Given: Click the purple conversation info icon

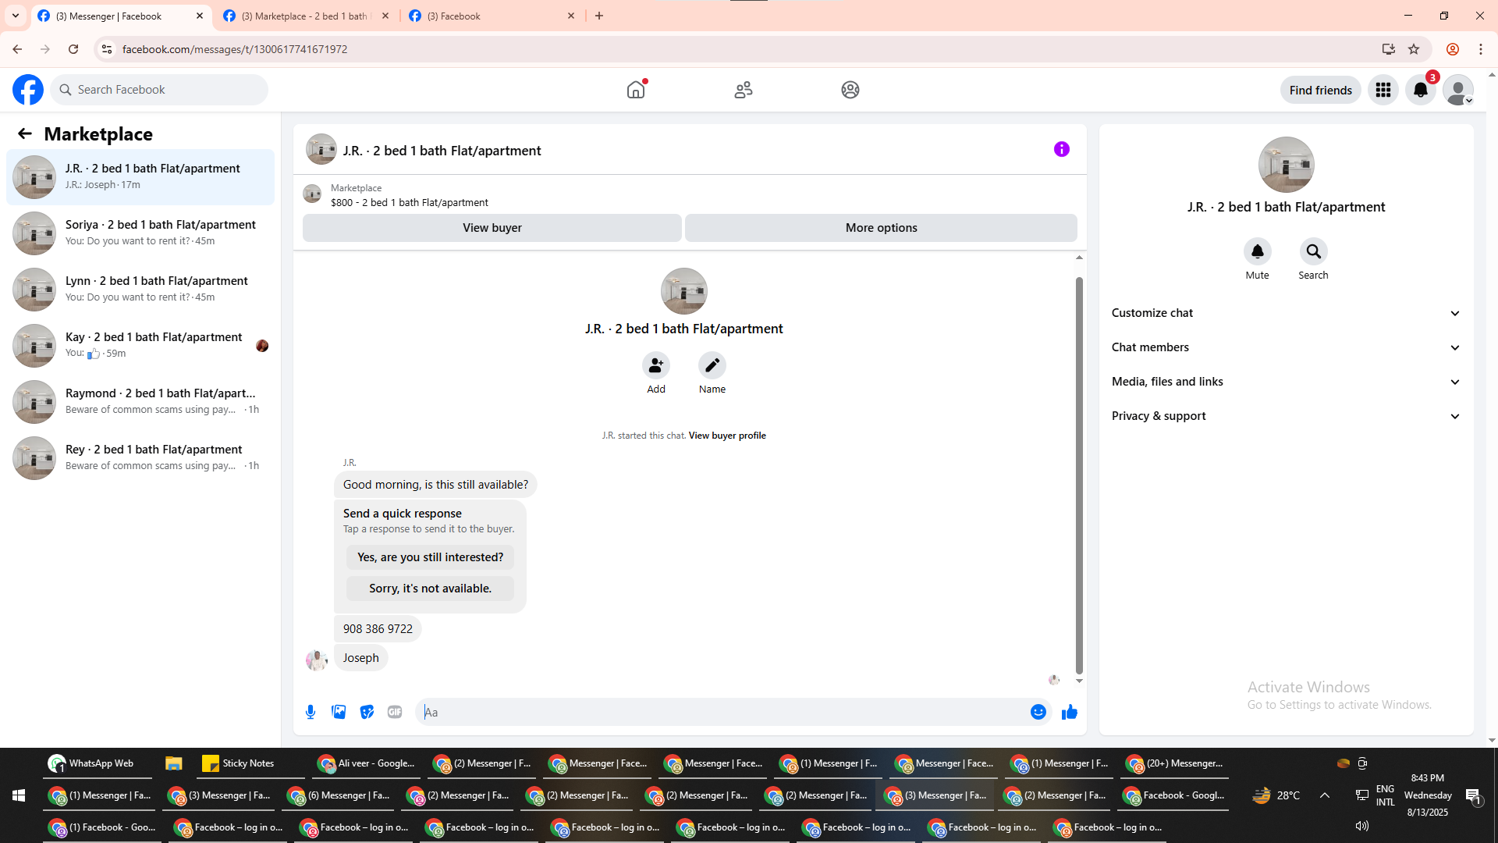Looking at the screenshot, I should point(1061,149).
